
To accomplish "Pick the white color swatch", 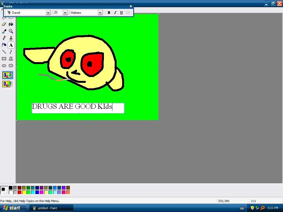I will point(11,192).
